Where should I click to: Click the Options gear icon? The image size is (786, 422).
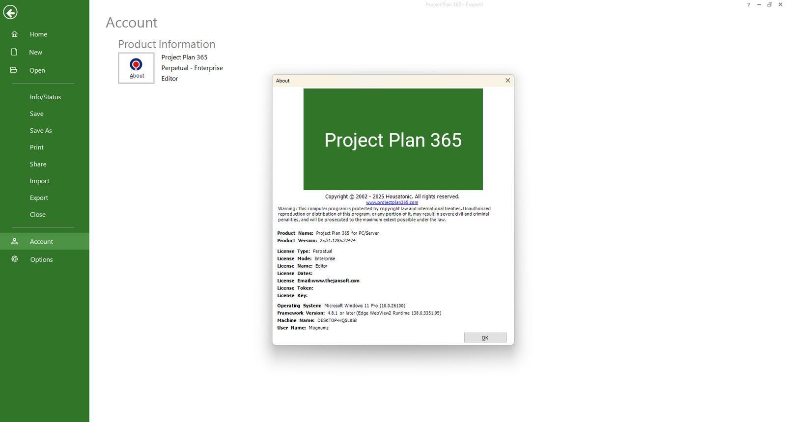15,259
